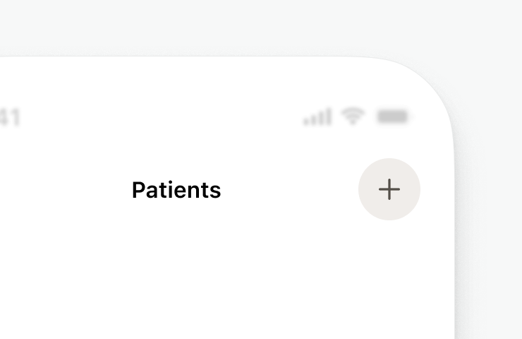Select the signal bars in status bar
Screen dimensions: 522x339
317,117
